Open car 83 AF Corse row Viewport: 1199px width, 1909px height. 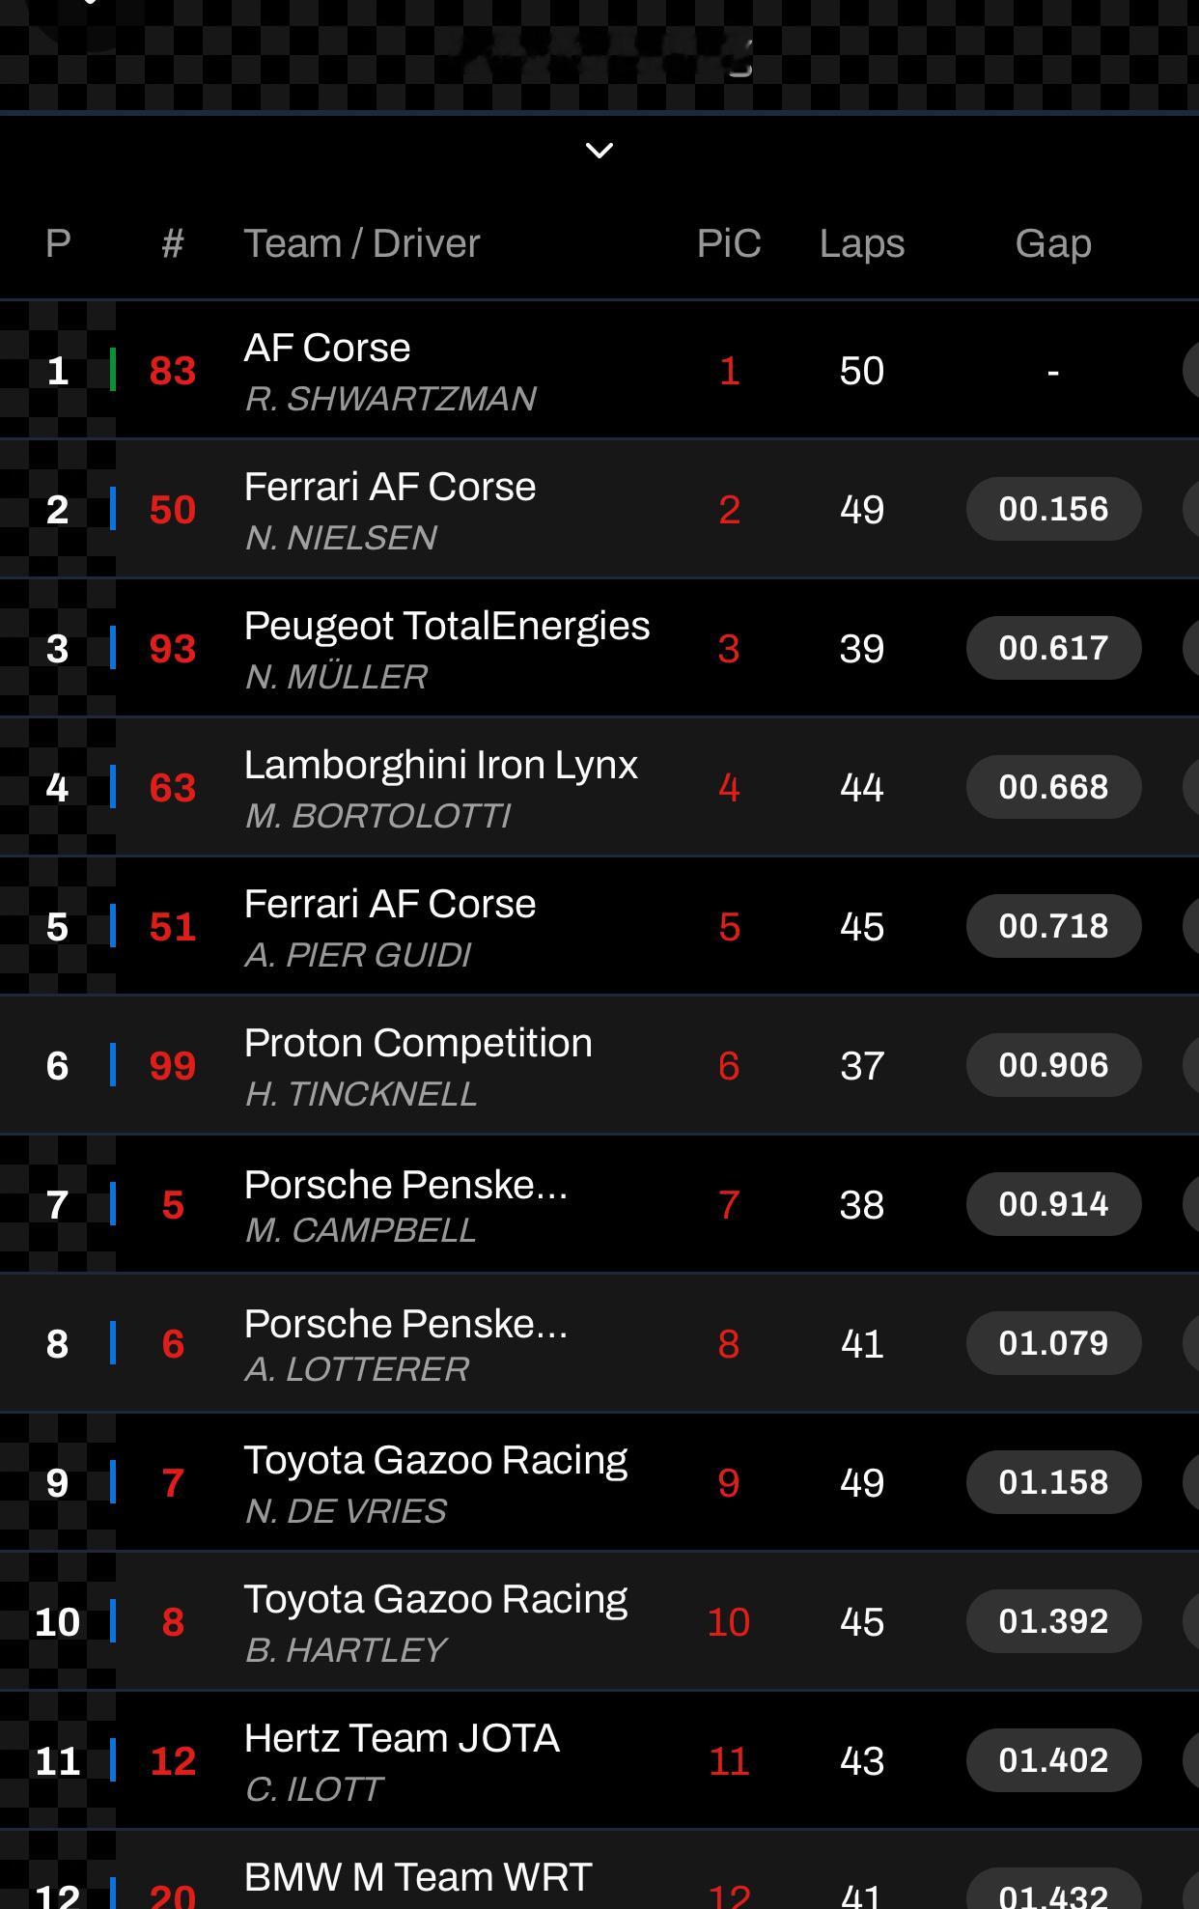pos(599,371)
